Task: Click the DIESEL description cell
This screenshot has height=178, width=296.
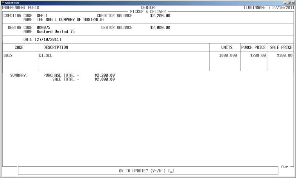Action: [x=46, y=56]
